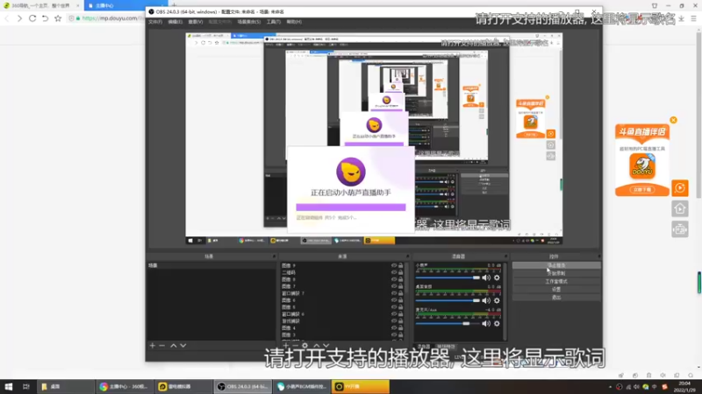Mute the 小葫芦 channel speaker icon
The height and width of the screenshot is (394, 702).
(x=486, y=278)
